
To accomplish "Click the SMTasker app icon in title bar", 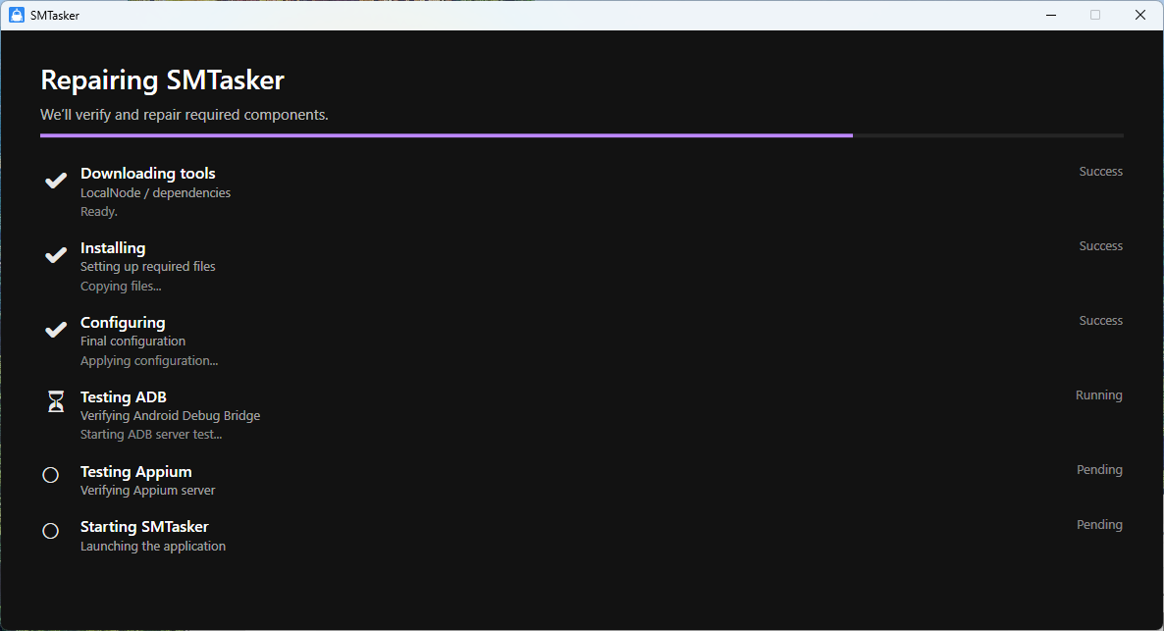I will [x=16, y=15].
